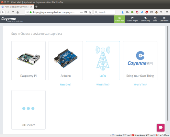Click the red blocked-circle extension icon
The width and height of the screenshot is (170, 137).
pos(137,12)
